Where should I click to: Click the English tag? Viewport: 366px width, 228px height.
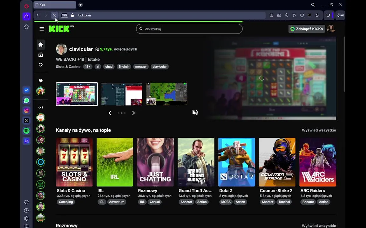click(x=124, y=66)
